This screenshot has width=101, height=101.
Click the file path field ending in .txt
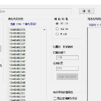coord(36,11)
